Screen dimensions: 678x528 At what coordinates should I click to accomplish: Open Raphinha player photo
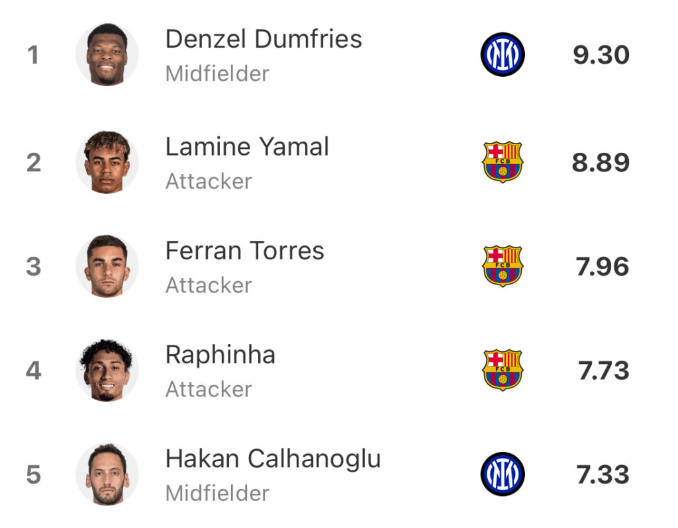click(107, 371)
